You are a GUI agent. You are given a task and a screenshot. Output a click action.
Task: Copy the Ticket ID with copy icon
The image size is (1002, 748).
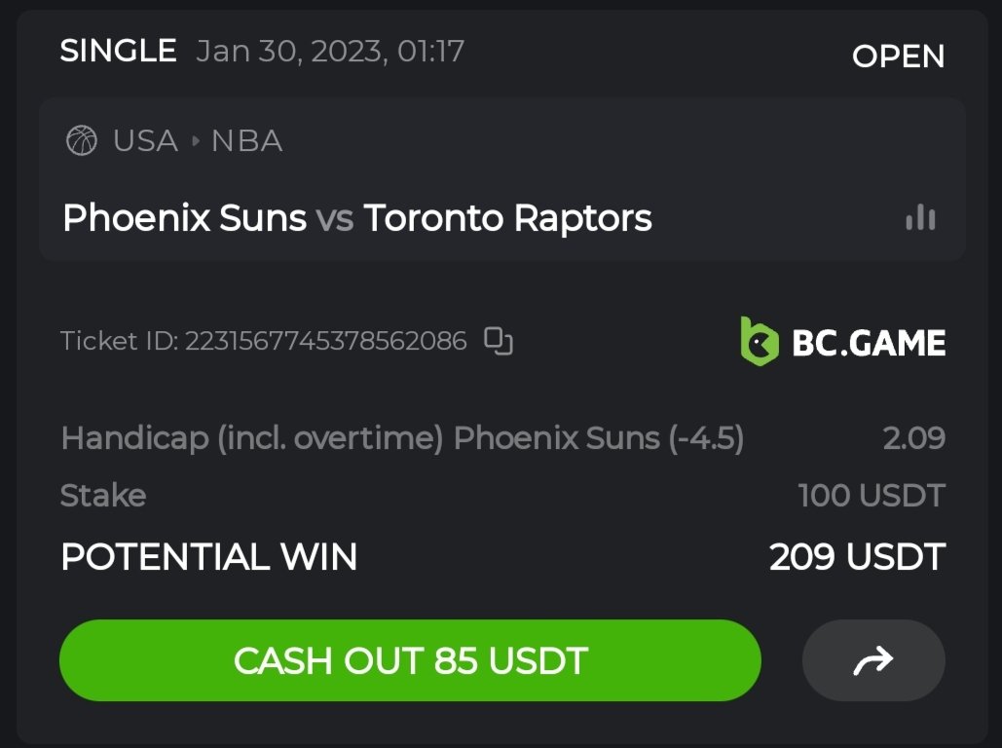click(499, 341)
